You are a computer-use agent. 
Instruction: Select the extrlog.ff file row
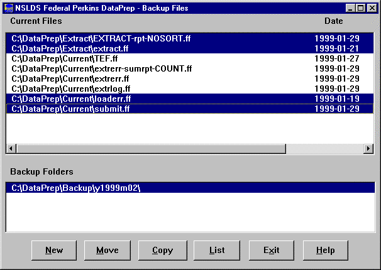pyautogui.click(x=190, y=89)
